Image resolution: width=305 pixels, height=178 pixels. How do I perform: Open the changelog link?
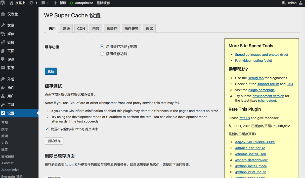[x=267, y=101]
